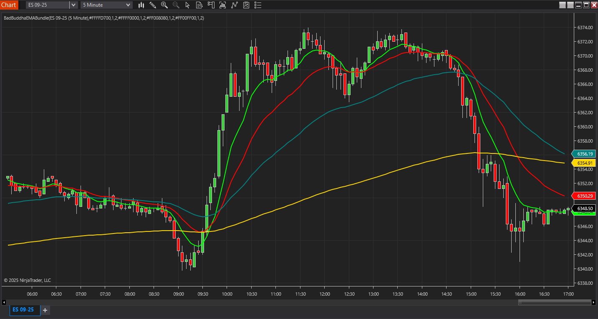Click the 17:00 time axis label
The image size is (598, 319).
tap(568, 294)
